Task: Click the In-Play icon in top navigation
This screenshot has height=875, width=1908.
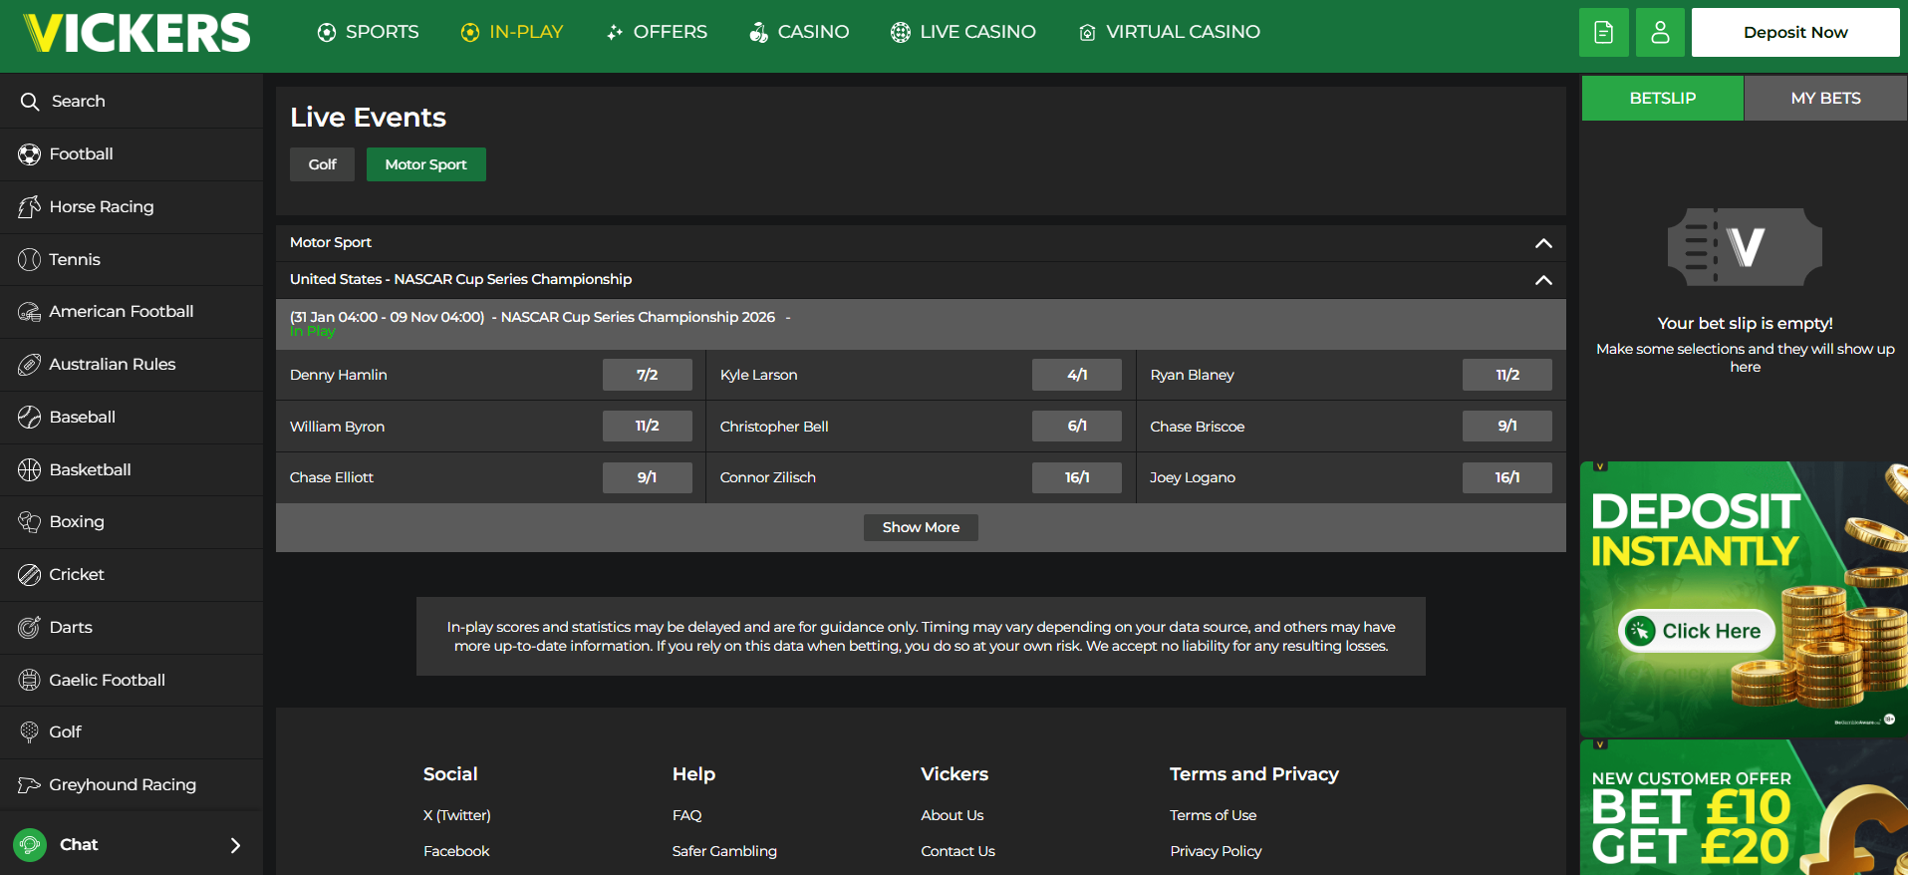Action: [470, 33]
